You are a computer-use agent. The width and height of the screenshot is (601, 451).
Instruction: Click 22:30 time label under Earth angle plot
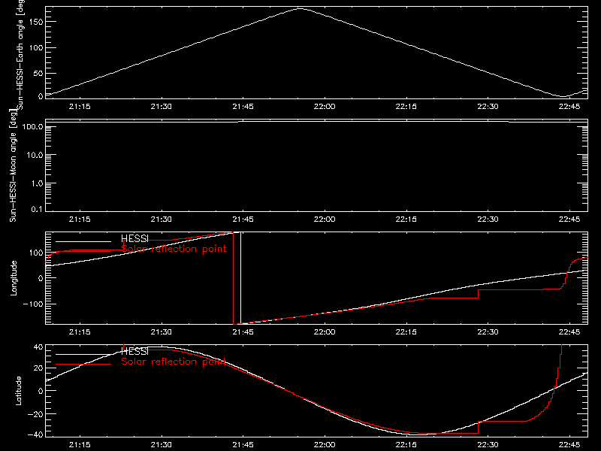tap(488, 107)
